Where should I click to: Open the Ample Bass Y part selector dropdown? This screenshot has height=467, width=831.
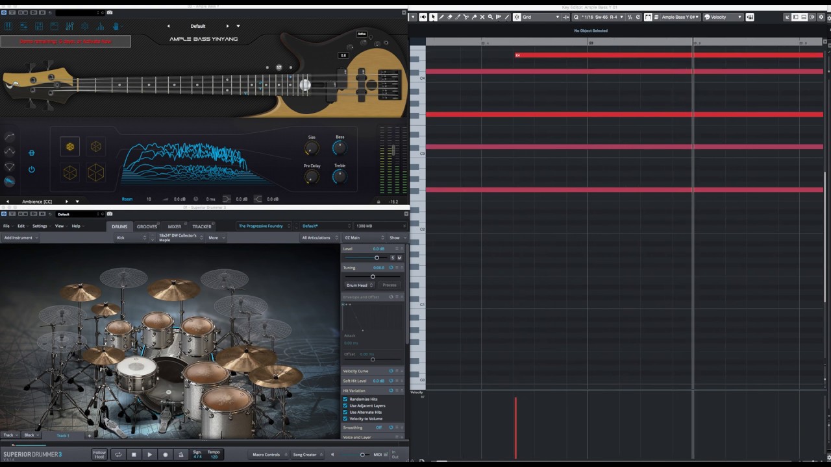tap(680, 17)
